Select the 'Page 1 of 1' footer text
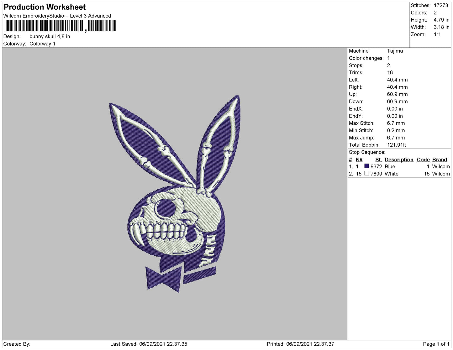453x350 pixels. (436, 344)
